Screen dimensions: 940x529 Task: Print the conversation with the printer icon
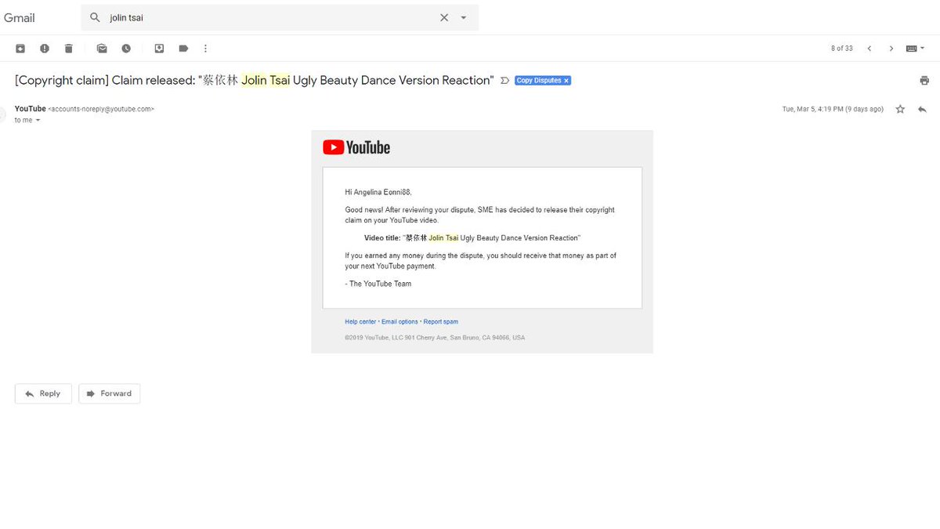click(x=924, y=81)
